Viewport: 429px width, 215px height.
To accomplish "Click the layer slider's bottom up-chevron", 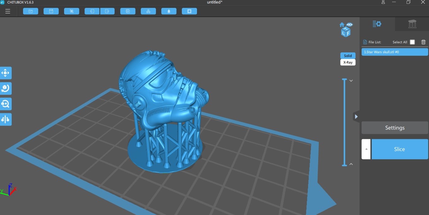I will [351, 164].
